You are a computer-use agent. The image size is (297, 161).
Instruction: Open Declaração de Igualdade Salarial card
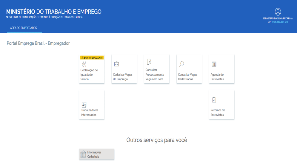tap(92, 69)
